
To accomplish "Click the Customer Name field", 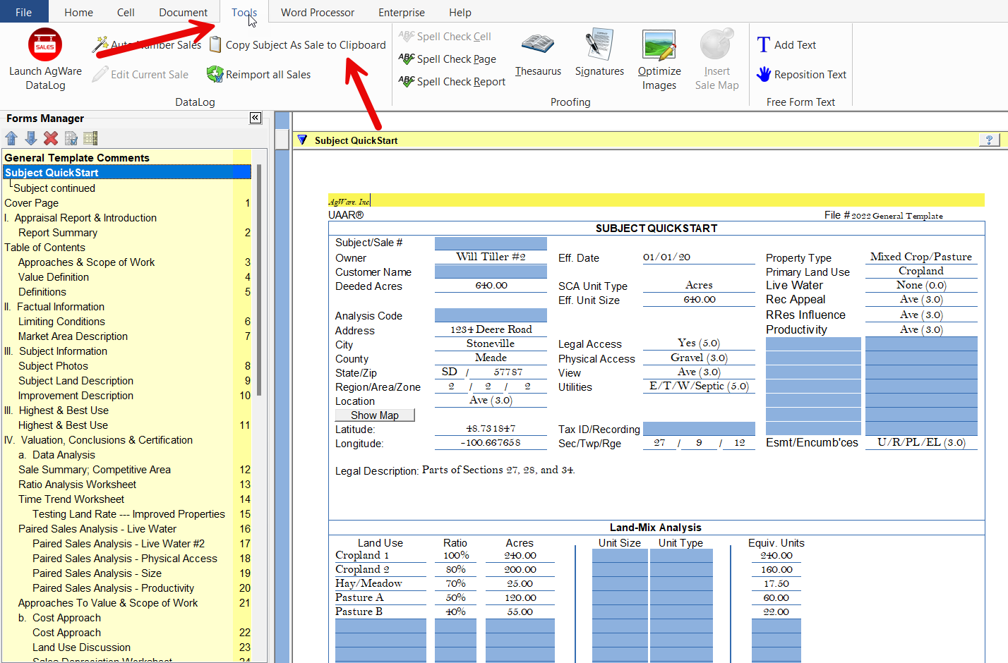I will pos(491,272).
